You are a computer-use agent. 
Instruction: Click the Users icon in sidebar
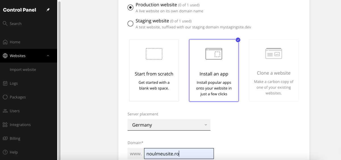(5, 111)
